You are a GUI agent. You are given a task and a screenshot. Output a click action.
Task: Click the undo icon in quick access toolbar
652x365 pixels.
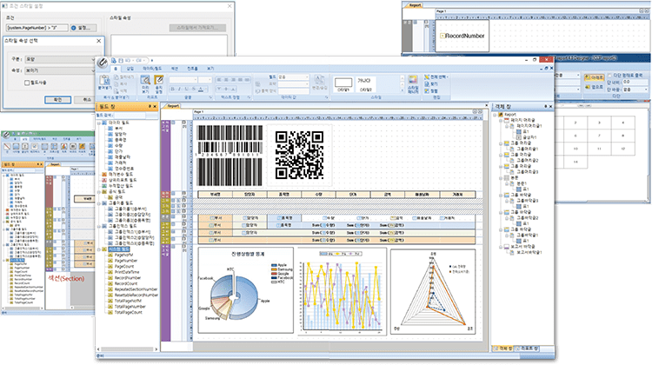(128, 61)
